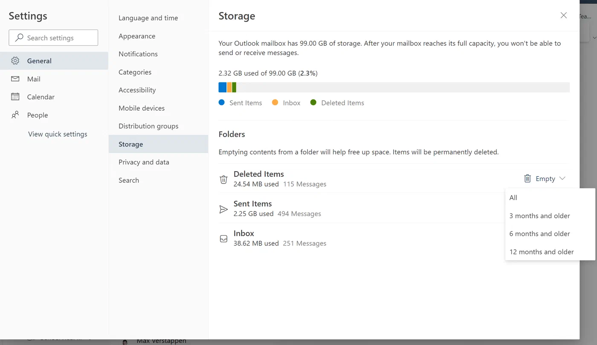Click "494 Messages" count
597x345 pixels.
(299, 213)
